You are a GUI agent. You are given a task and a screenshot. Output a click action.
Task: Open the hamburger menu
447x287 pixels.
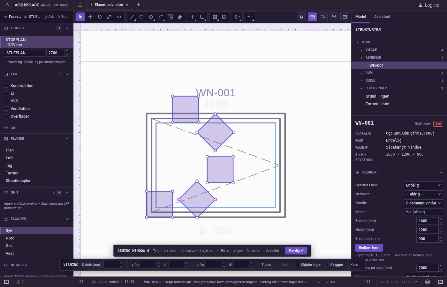[x=80, y=5]
